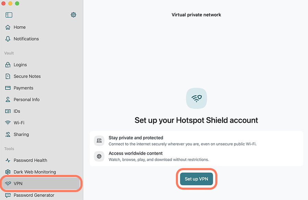This screenshot has height=200, width=308.
Task: Click the Home house icon
Action: coord(8,27)
